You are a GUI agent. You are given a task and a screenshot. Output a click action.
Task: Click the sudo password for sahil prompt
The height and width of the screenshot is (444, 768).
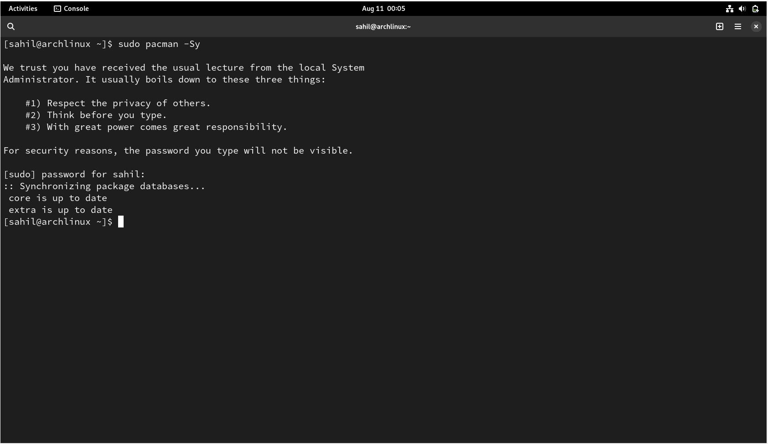pyautogui.click(x=74, y=174)
